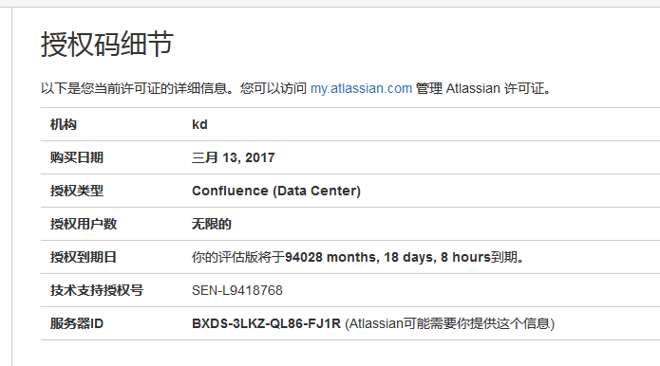Click the Atlassian可能需要你提供这个信息 note
Screen dimensions: 660x366
click(450, 323)
